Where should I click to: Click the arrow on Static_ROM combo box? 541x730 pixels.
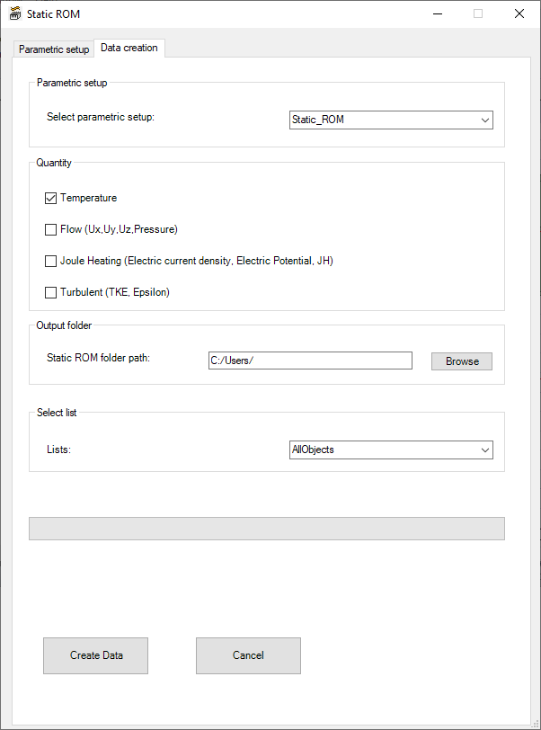click(485, 120)
